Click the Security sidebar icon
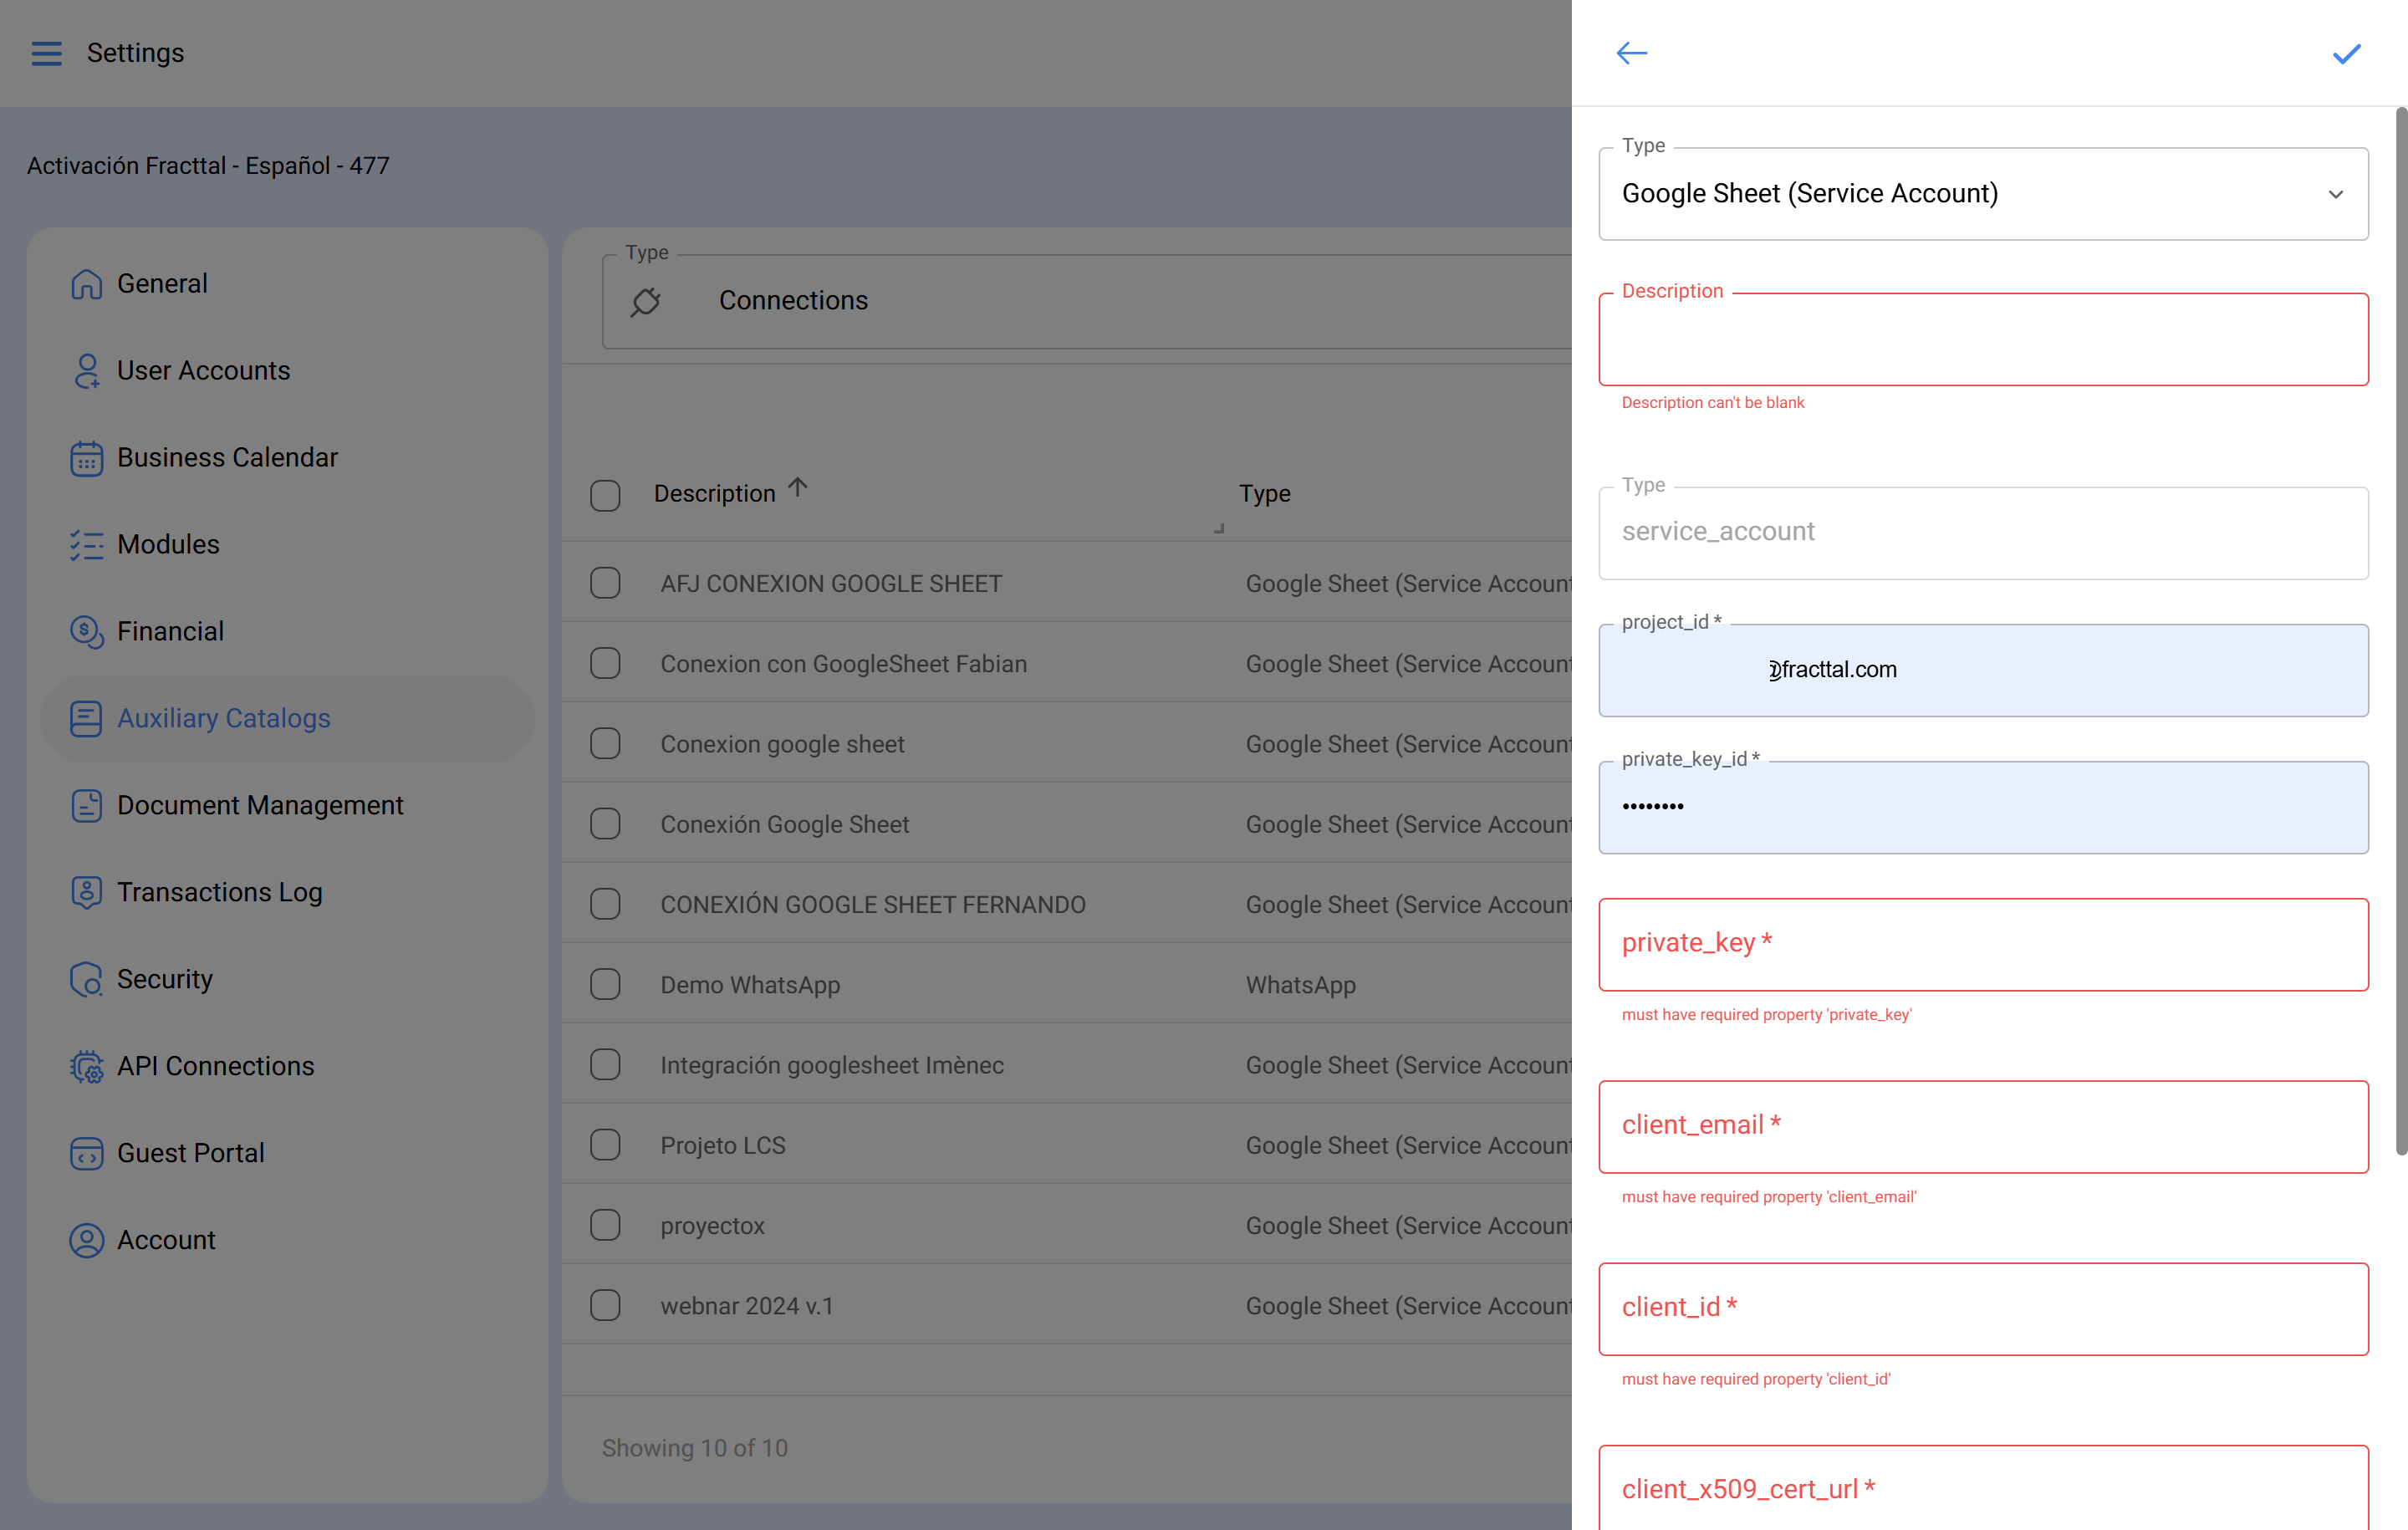2408x1530 pixels. pos(86,979)
